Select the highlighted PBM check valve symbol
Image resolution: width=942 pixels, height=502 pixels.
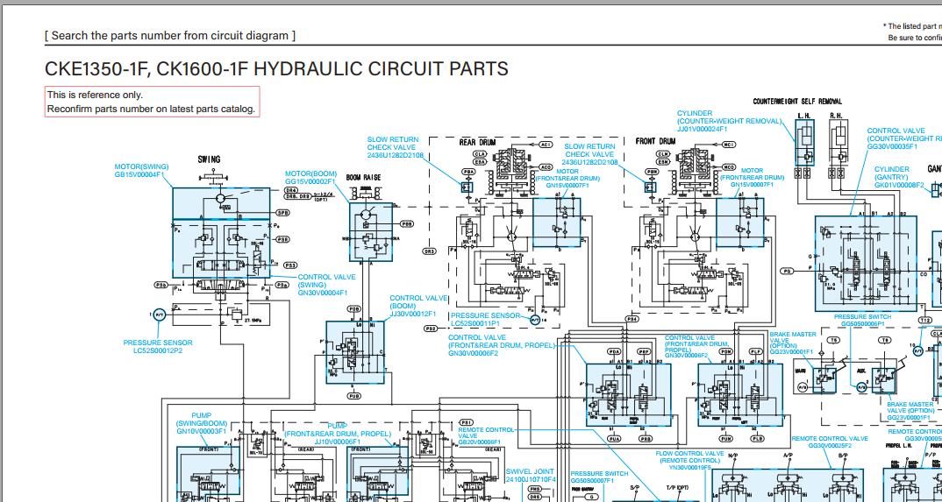coord(649,187)
